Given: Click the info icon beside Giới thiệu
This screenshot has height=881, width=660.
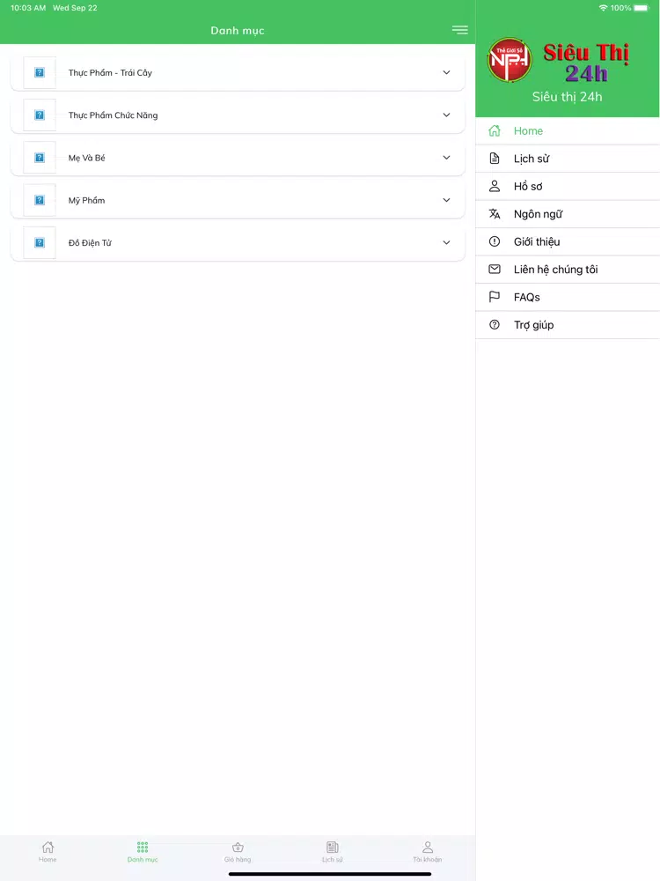Looking at the screenshot, I should [x=495, y=241].
